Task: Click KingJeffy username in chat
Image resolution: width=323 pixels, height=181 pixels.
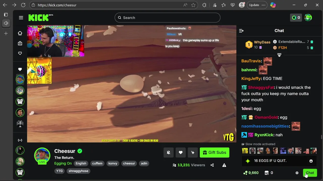Action: (x=251, y=79)
